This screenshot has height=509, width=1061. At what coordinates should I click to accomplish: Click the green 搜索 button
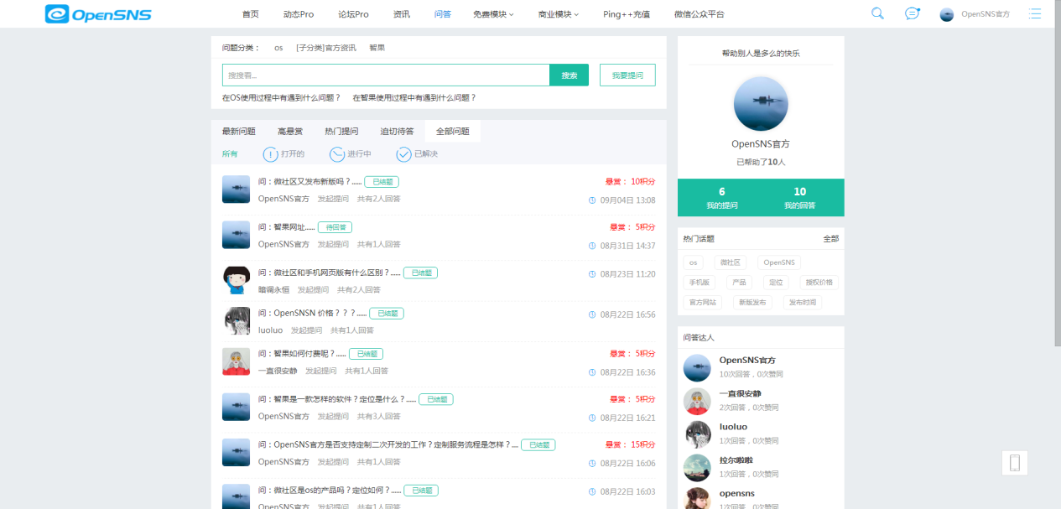[570, 75]
